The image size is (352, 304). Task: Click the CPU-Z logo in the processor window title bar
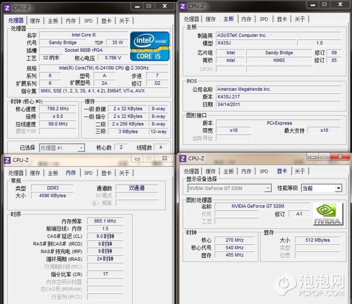coord(7,8)
